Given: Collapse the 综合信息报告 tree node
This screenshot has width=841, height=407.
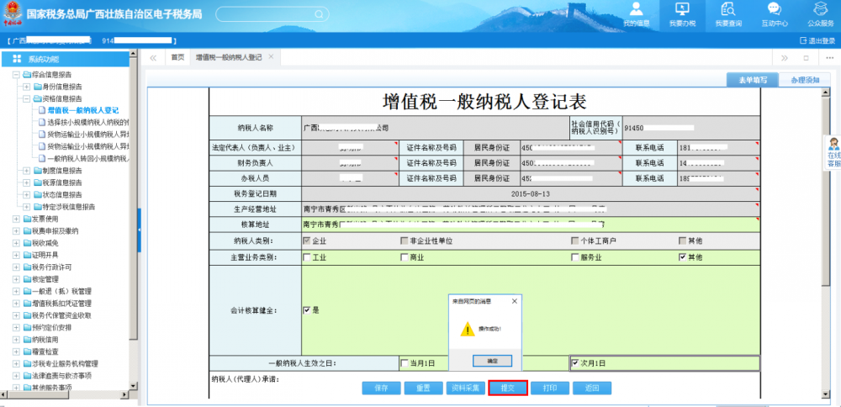Looking at the screenshot, I should click(16, 75).
